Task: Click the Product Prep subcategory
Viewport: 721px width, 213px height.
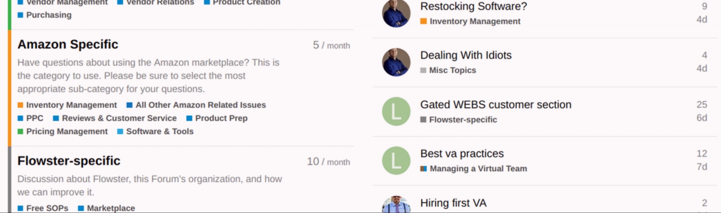Action: point(222,118)
